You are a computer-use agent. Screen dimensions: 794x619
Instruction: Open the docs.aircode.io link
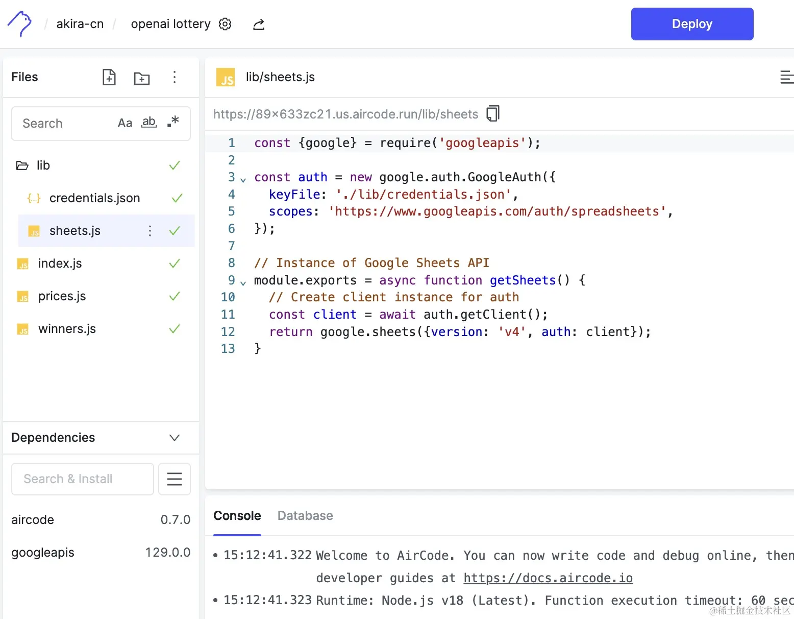(x=548, y=578)
